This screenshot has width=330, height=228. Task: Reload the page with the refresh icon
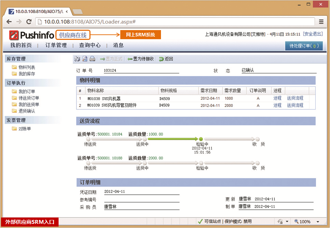(29, 21)
